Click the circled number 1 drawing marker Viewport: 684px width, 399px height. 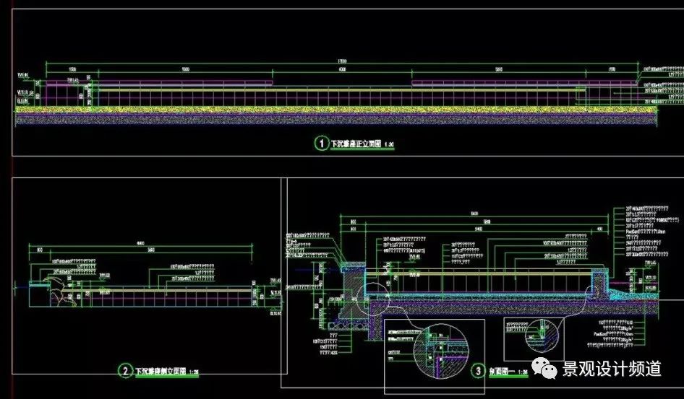320,143
